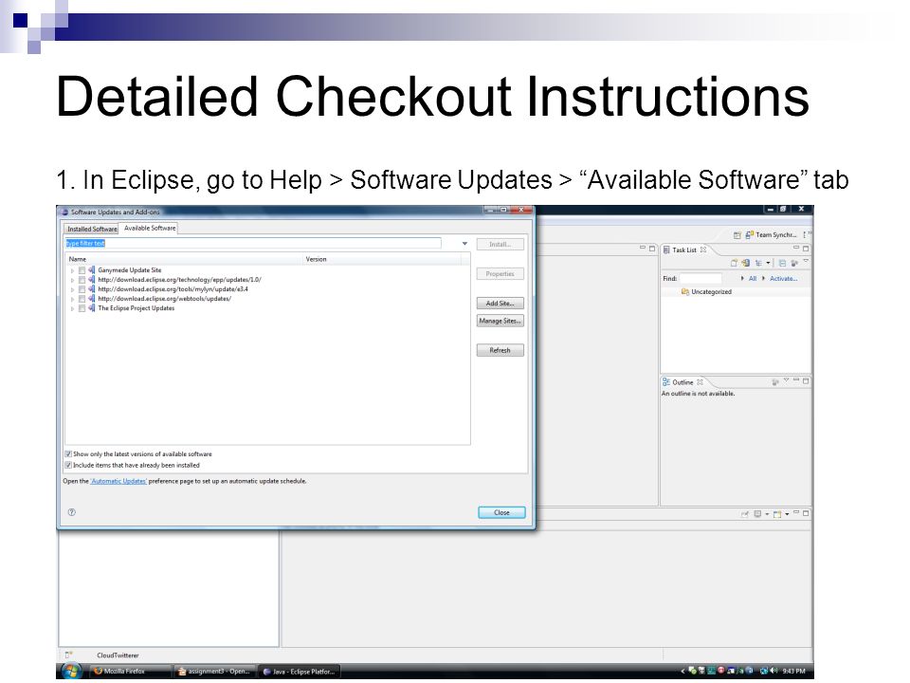Expand the Ganymede Update Site node
This screenshot has height=683, width=910.
pos(73,270)
